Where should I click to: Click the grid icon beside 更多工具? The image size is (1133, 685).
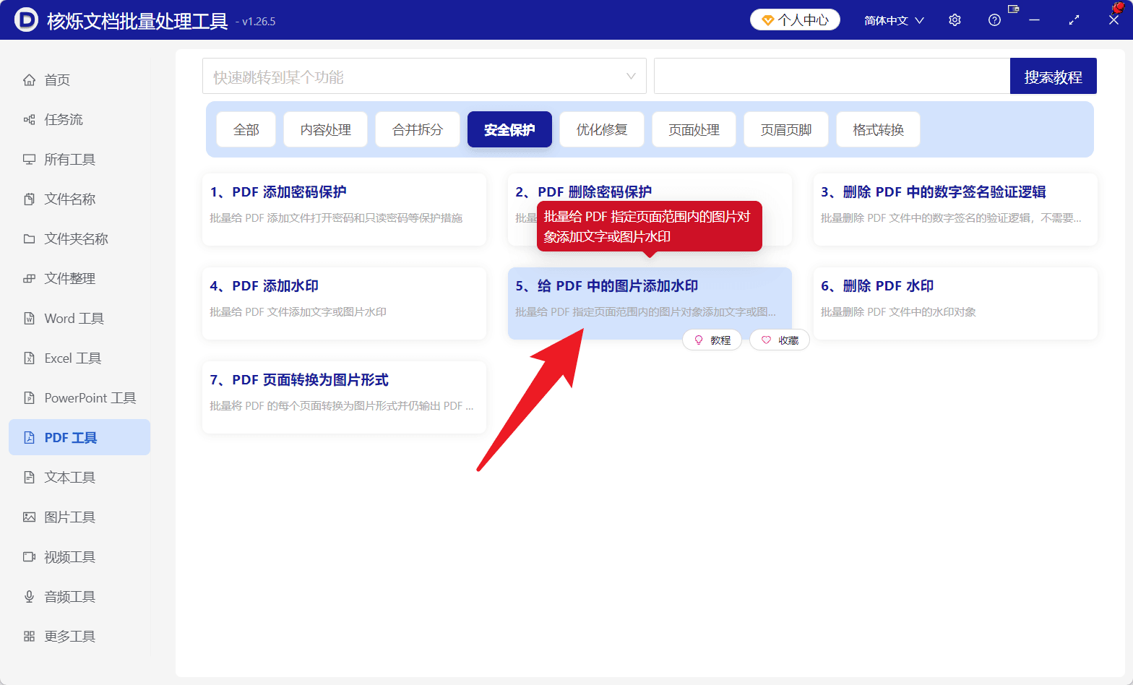pos(29,636)
